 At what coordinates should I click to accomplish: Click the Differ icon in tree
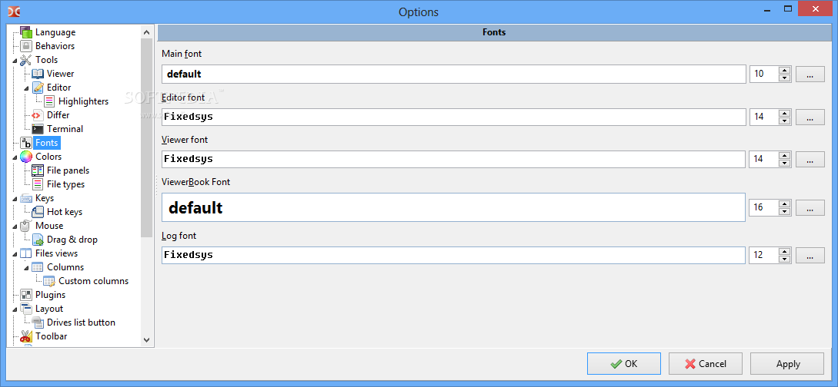coord(38,115)
